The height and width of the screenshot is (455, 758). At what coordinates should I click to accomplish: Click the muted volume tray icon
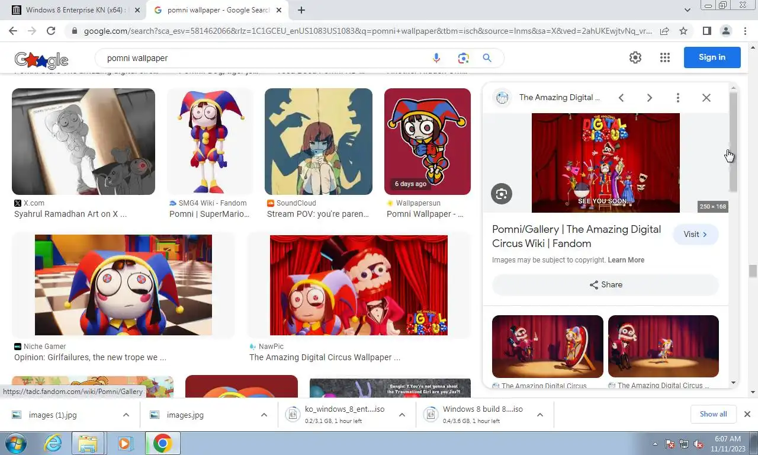(698, 444)
